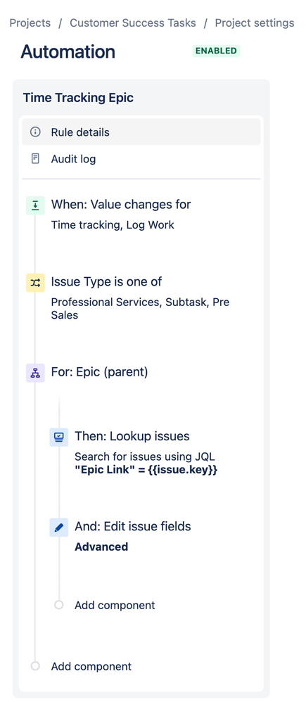The image size is (306, 702).
Task: Click the Lookup issues action icon
Action: [x=58, y=437]
